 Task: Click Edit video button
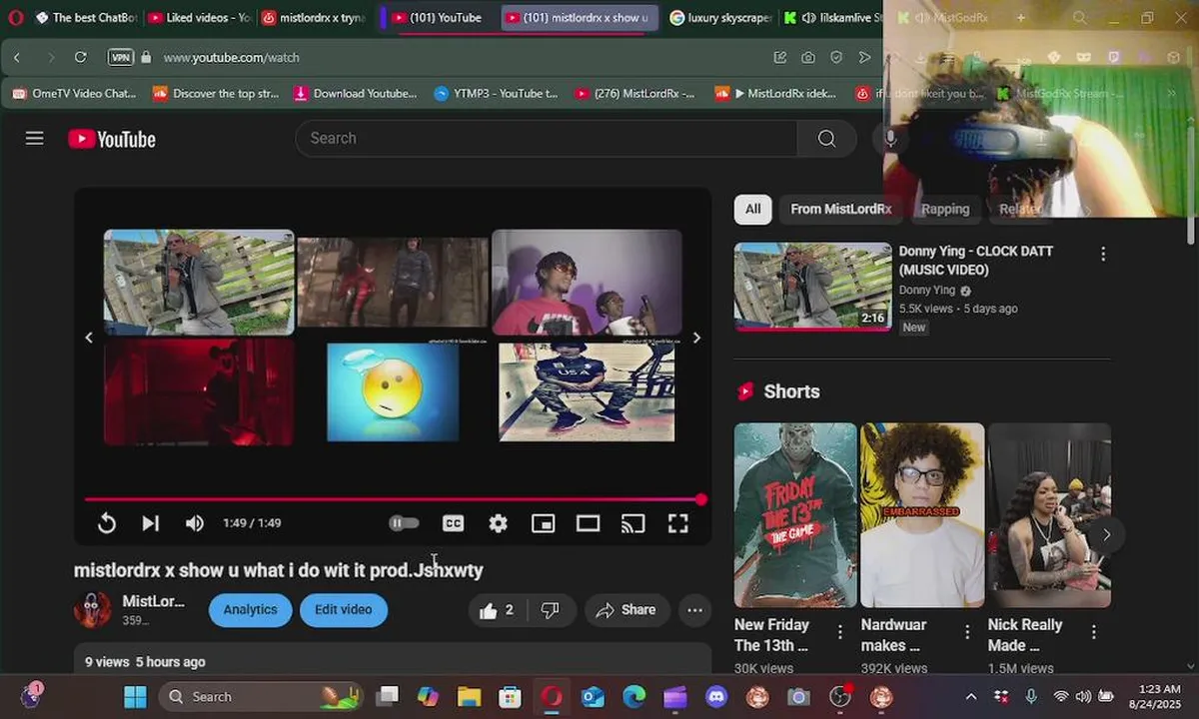tap(343, 610)
